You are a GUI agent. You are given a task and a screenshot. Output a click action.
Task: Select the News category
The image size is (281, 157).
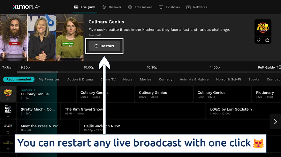click(128, 79)
